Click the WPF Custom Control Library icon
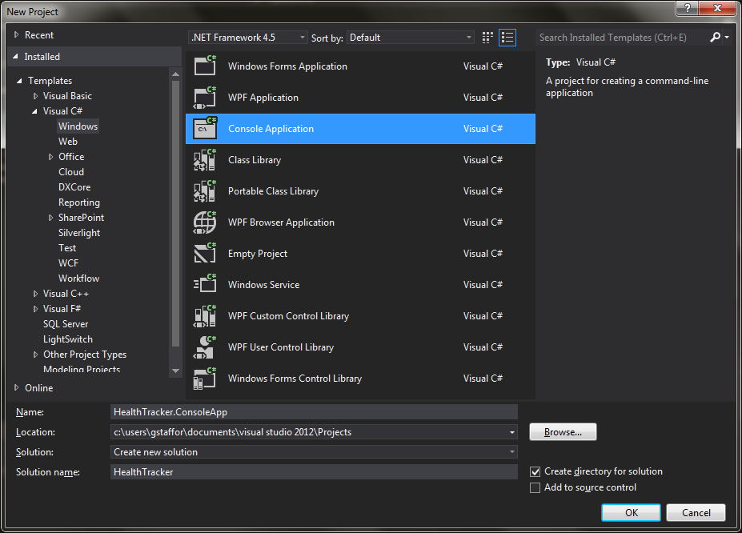This screenshot has width=742, height=533. [205, 315]
